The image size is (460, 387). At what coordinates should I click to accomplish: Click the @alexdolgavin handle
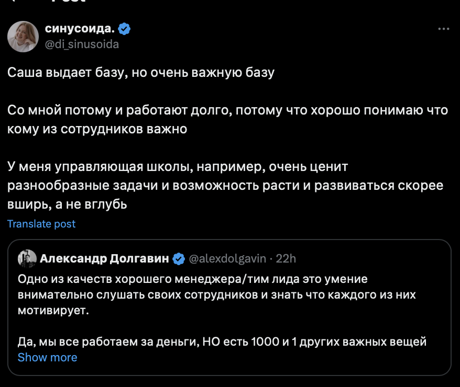[x=227, y=258]
